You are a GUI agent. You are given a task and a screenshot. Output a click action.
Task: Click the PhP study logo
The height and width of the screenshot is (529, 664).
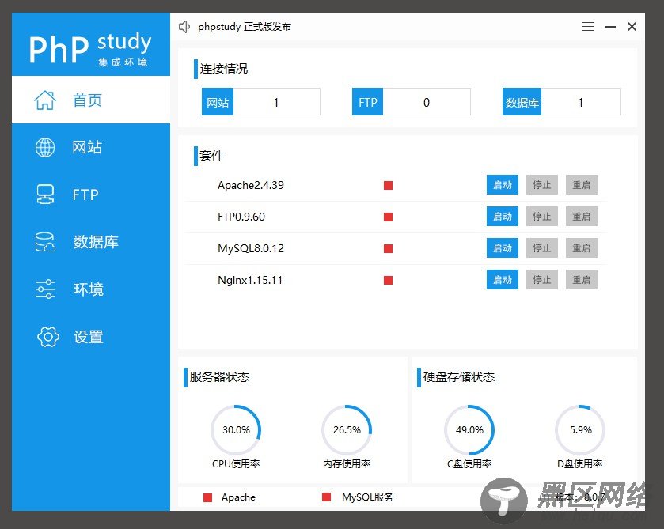point(90,49)
